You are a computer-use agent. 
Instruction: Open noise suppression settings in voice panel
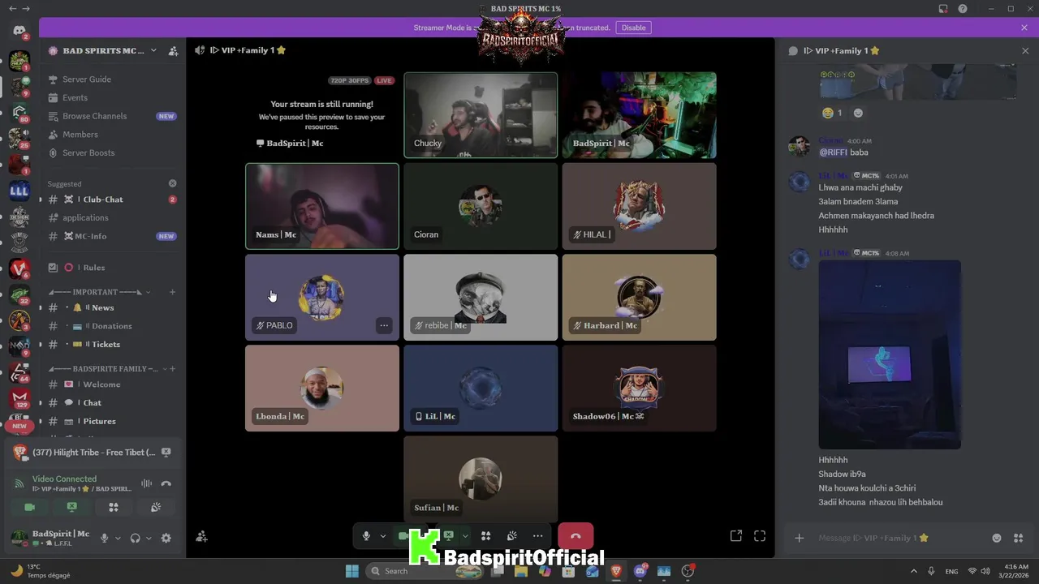[146, 483]
